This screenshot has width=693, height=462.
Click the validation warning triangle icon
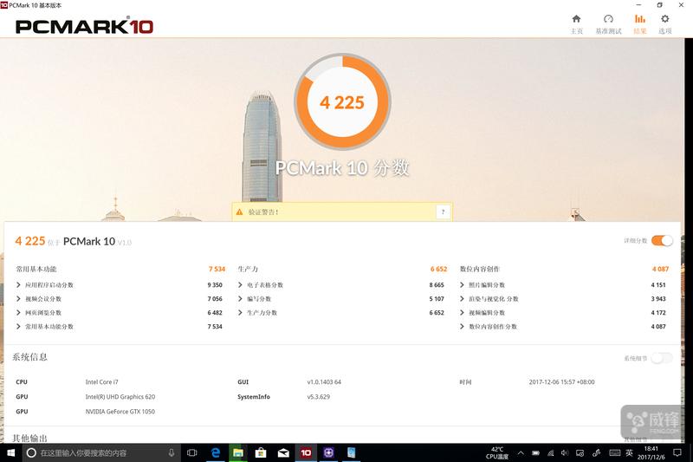tap(240, 212)
